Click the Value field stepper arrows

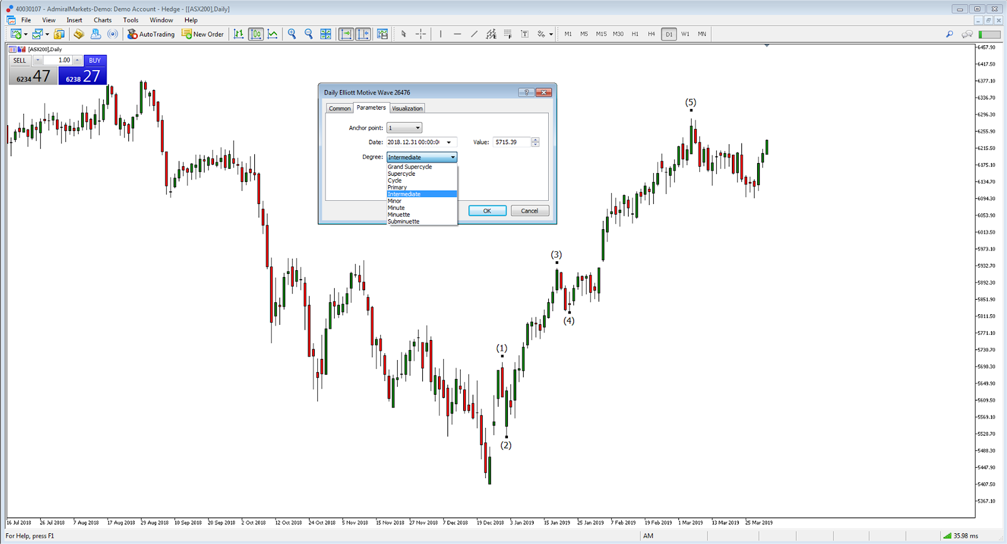pos(535,142)
